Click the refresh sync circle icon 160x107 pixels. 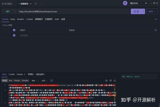point(125,3)
